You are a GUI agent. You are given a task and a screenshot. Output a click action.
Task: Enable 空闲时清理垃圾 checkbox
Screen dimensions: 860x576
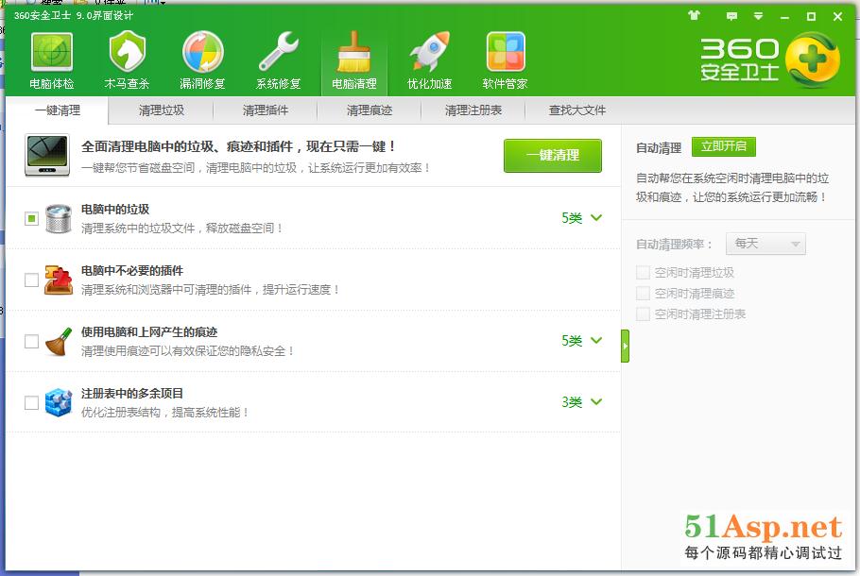tap(643, 272)
